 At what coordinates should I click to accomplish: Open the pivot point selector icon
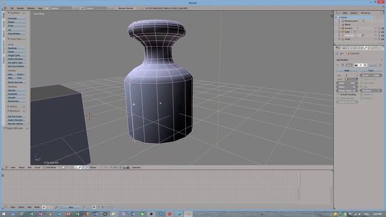(x=70, y=168)
